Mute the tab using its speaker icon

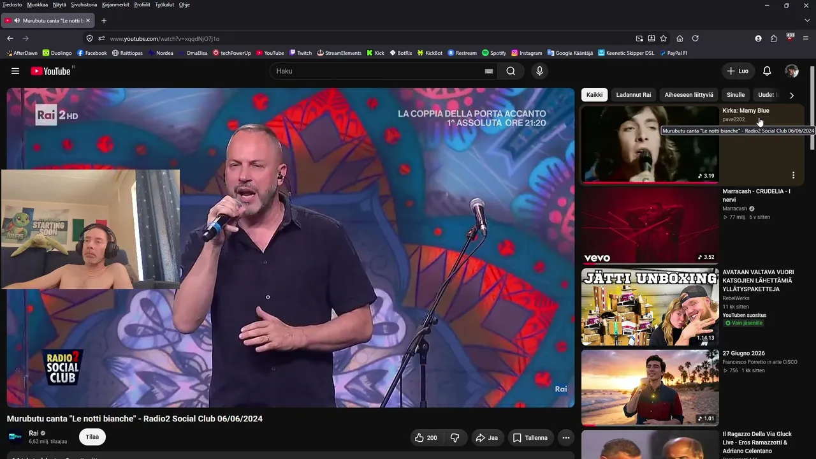(x=17, y=20)
